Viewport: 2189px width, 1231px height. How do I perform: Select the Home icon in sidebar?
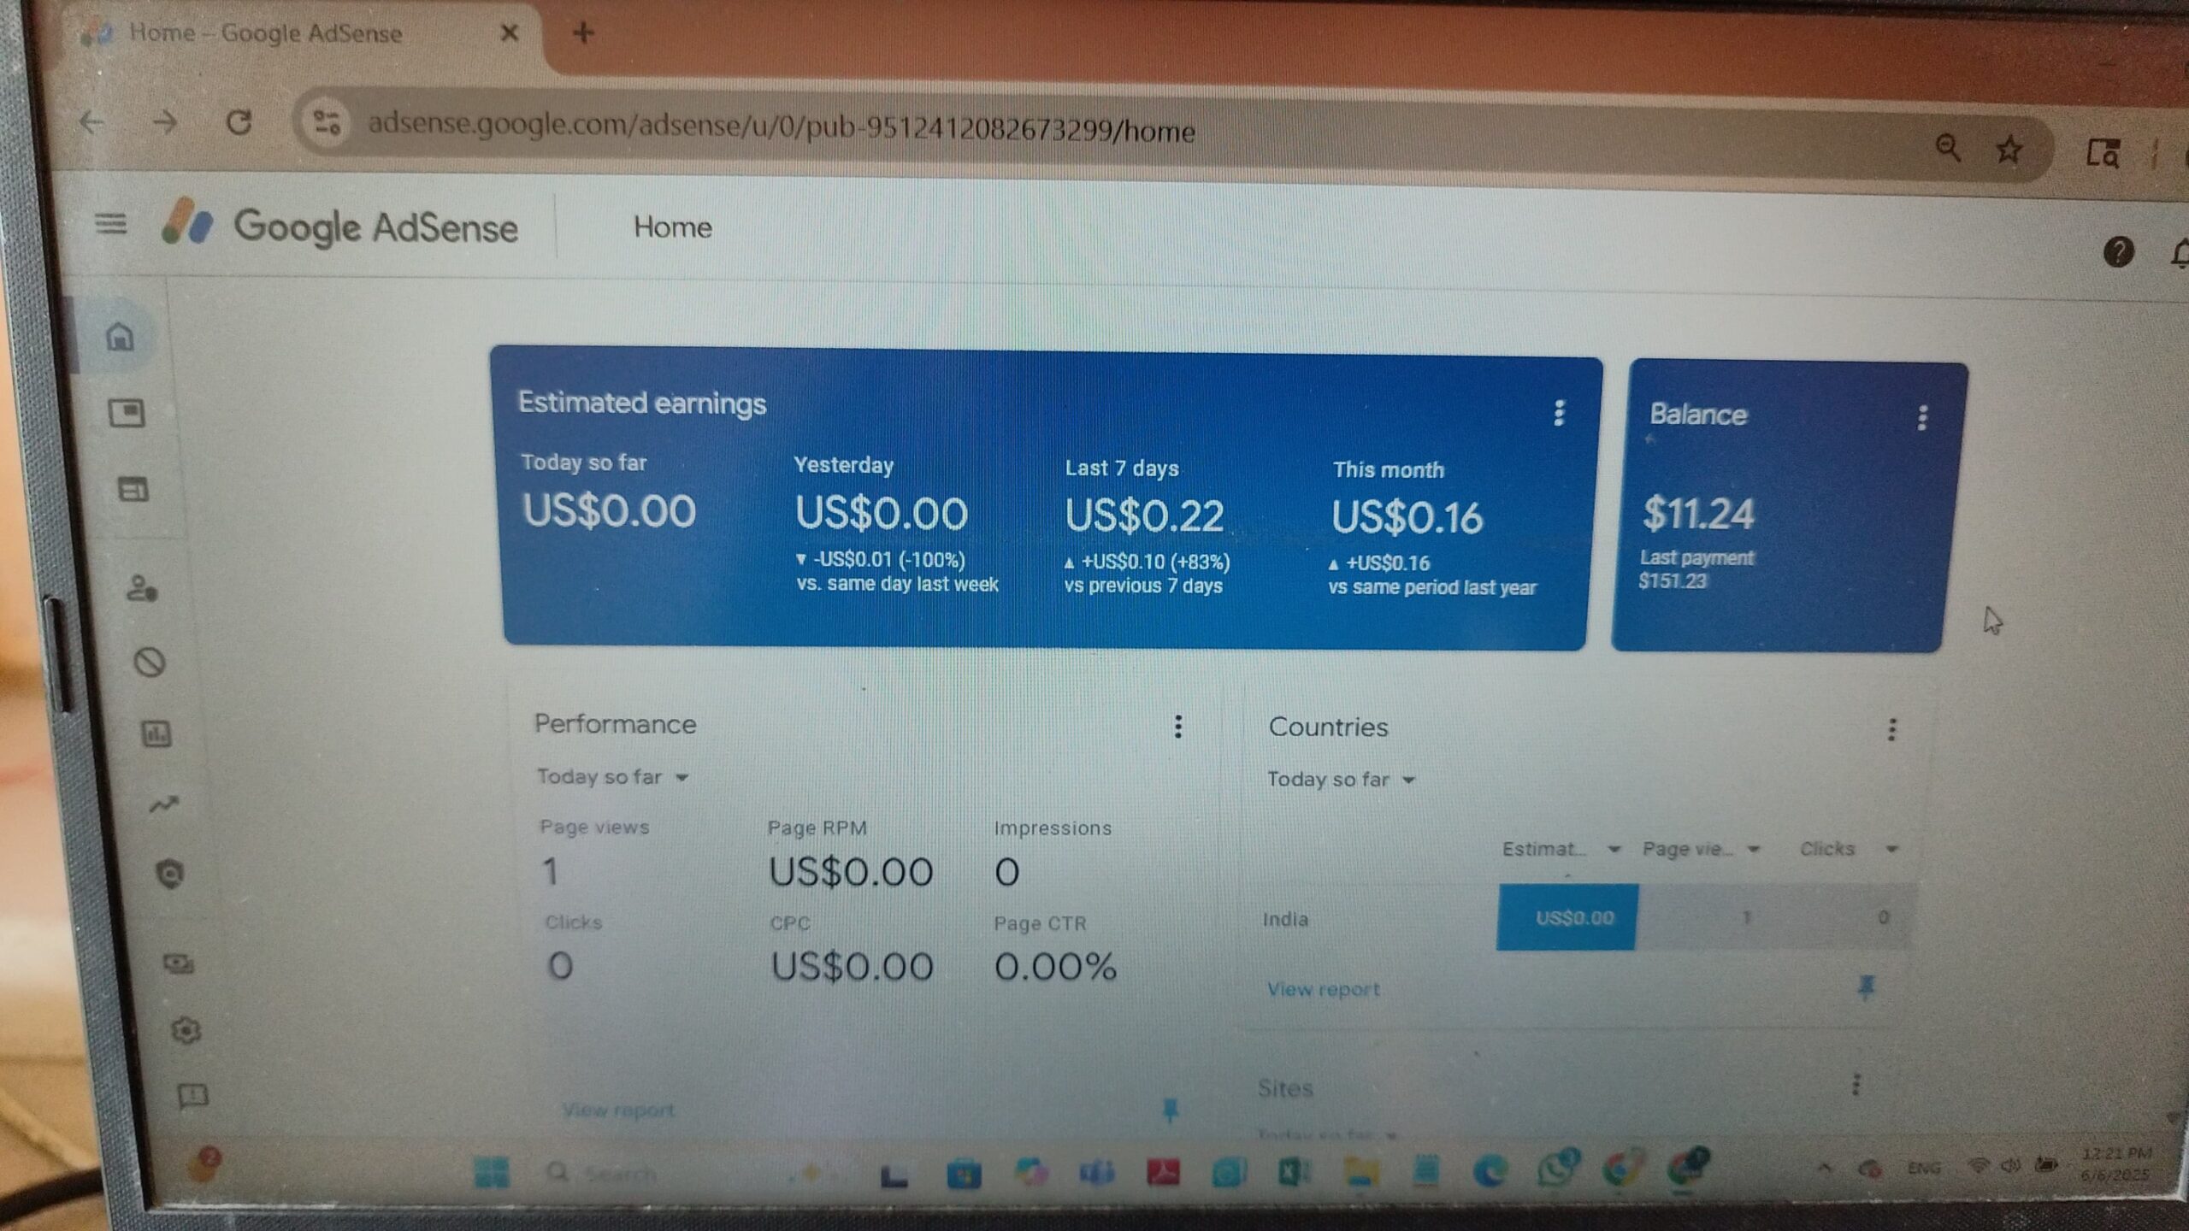pyautogui.click(x=121, y=336)
